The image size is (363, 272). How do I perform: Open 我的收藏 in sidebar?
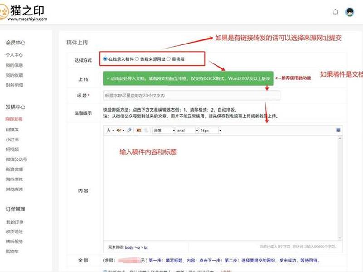tap(14, 75)
